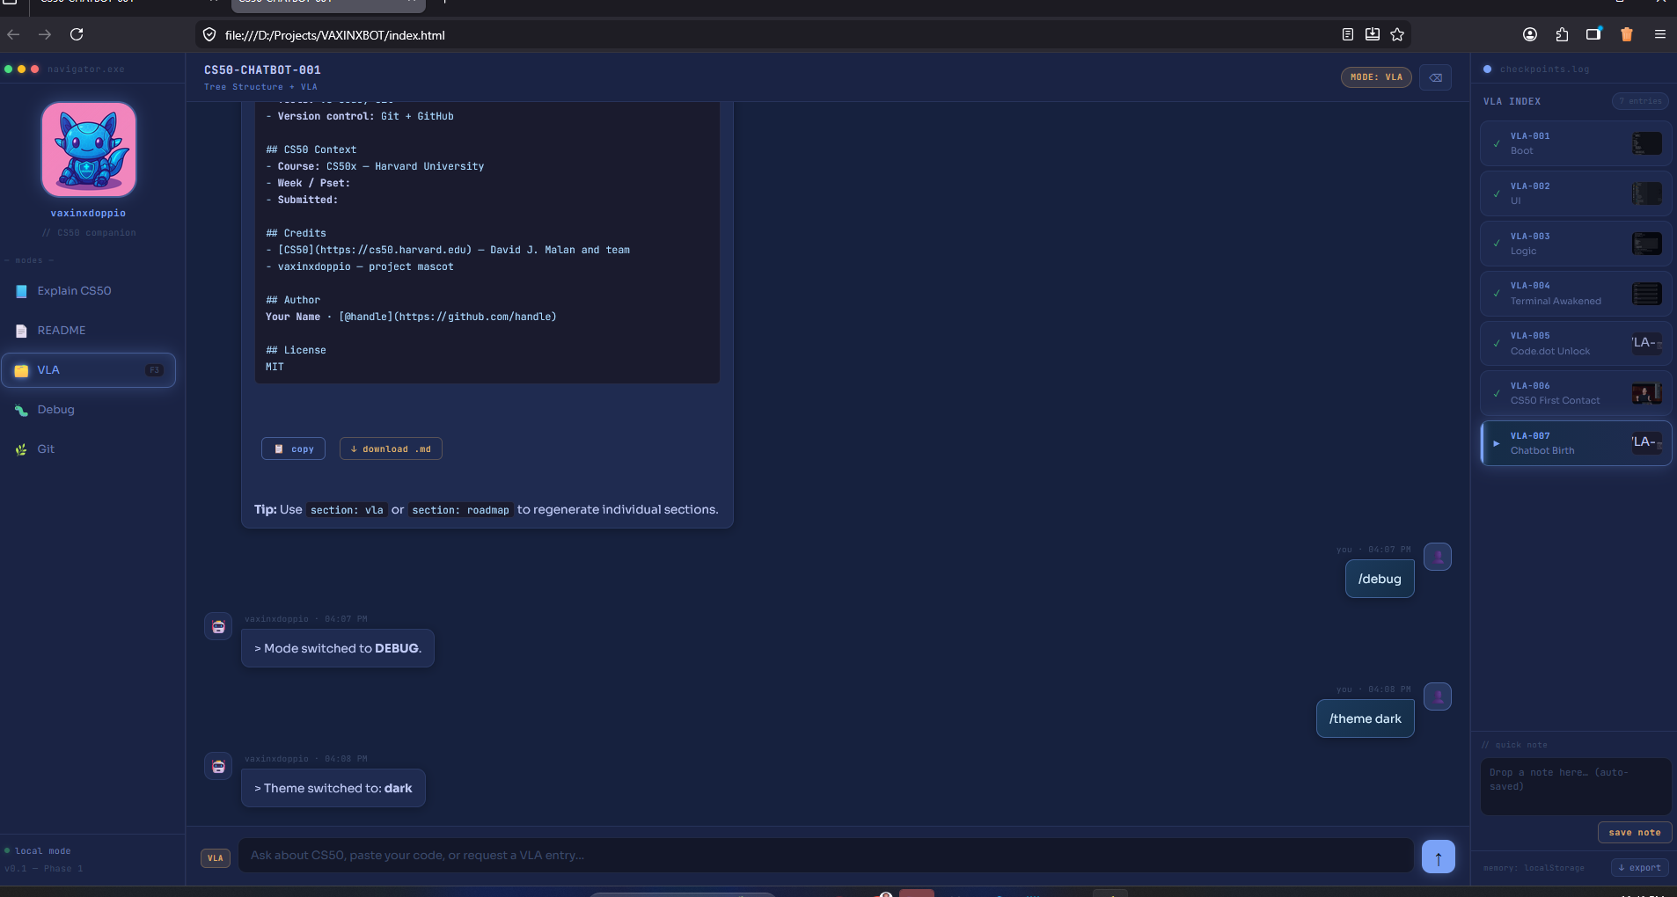Select Debug mode in sidebar
Screen dimensions: 1677x897
pos(88,410)
